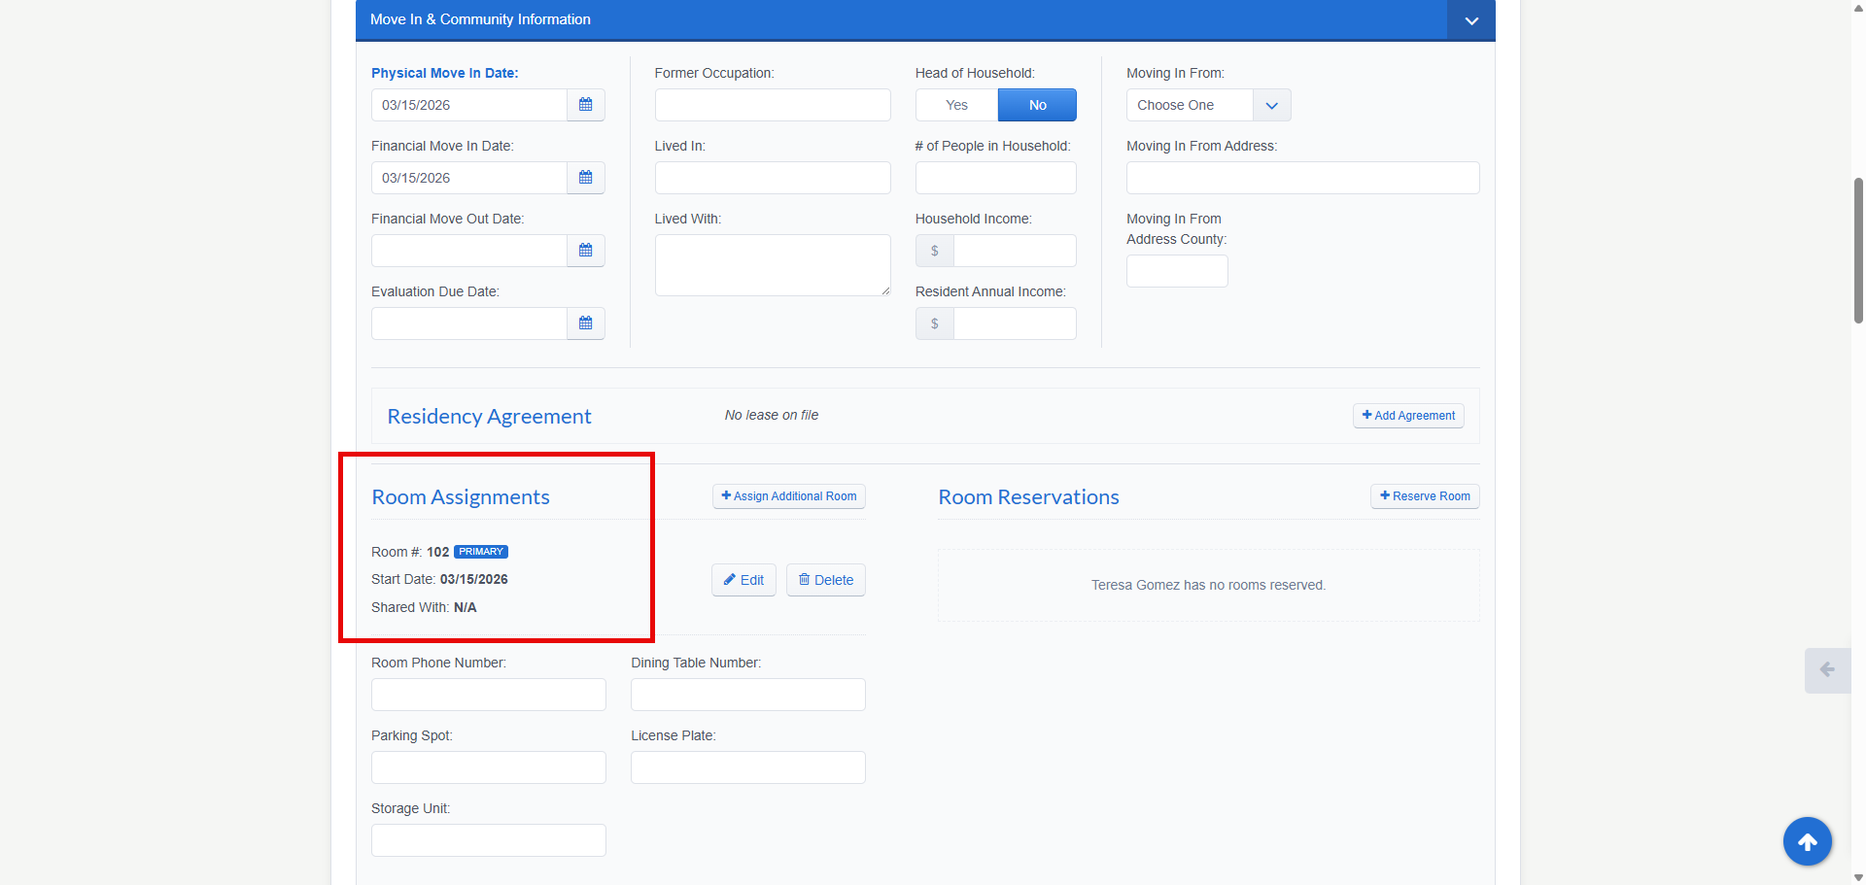The width and height of the screenshot is (1866, 885).
Task: Click the Parking Spot input
Action: 489,767
